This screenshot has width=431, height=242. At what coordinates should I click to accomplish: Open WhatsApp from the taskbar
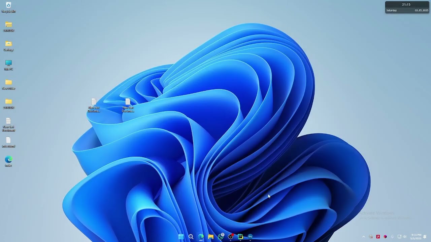(x=221, y=237)
